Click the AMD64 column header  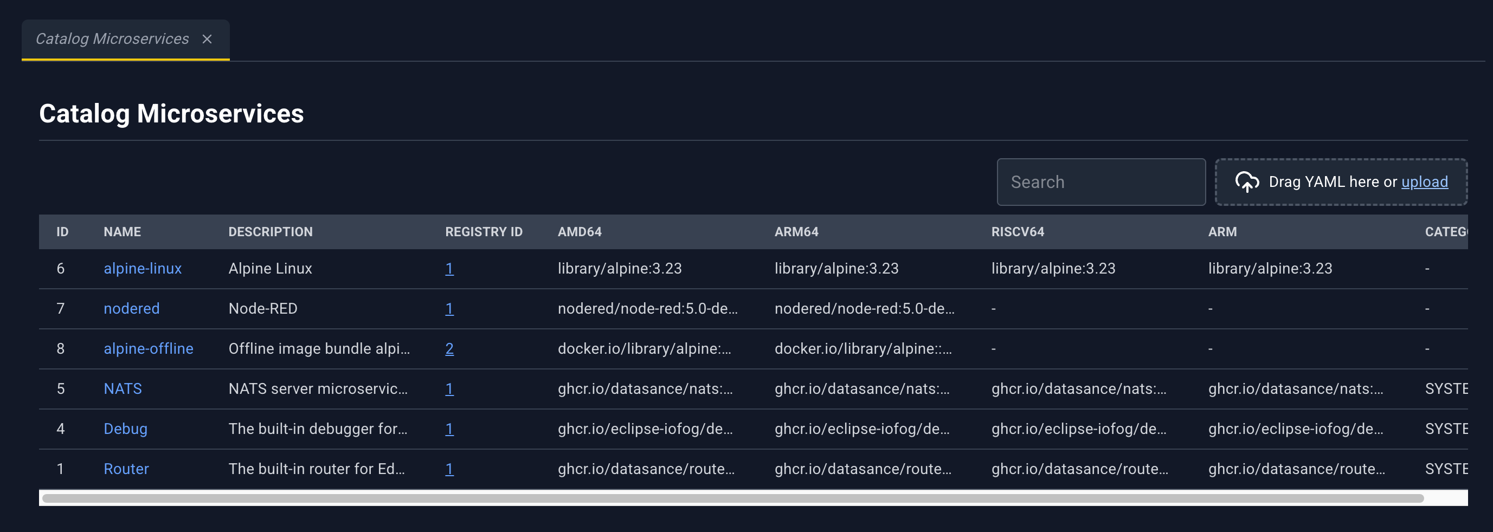(x=580, y=232)
